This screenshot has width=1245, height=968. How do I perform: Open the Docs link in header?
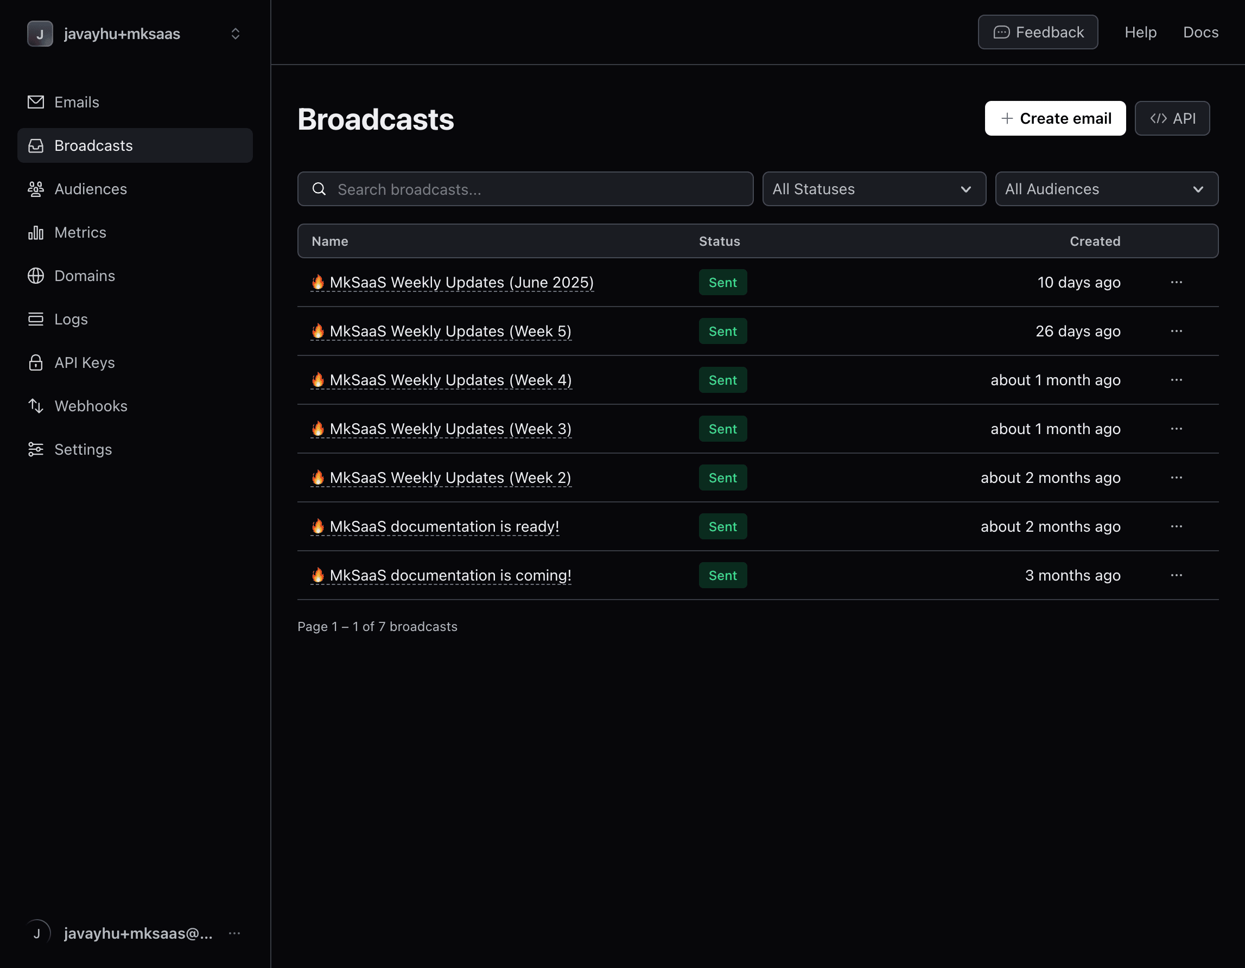[1200, 33]
